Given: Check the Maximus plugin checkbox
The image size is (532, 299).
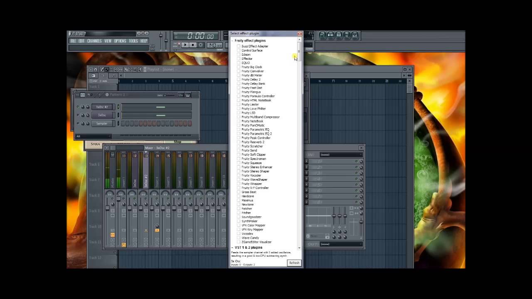Looking at the screenshot, I should tap(239, 200).
